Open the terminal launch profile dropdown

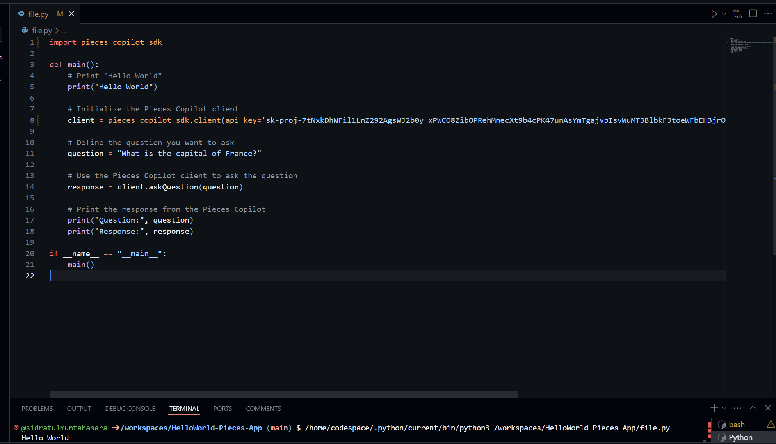click(x=724, y=408)
